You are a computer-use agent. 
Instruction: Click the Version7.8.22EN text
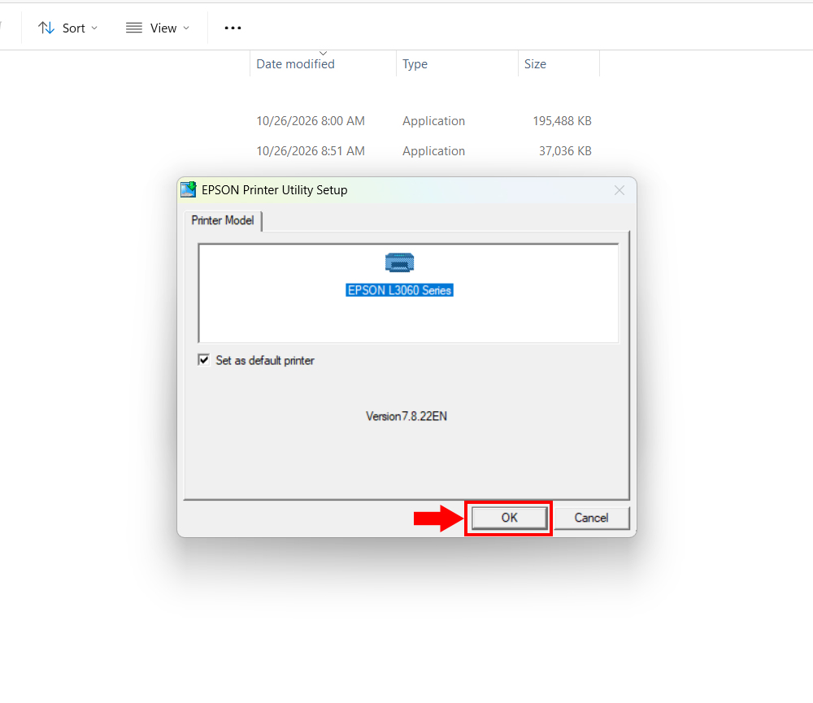(x=406, y=416)
